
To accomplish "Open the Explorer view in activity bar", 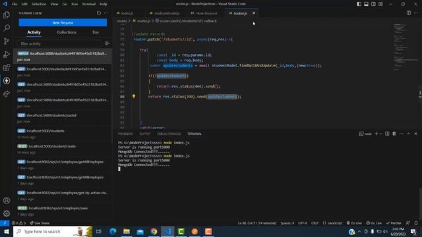I will point(7,15).
